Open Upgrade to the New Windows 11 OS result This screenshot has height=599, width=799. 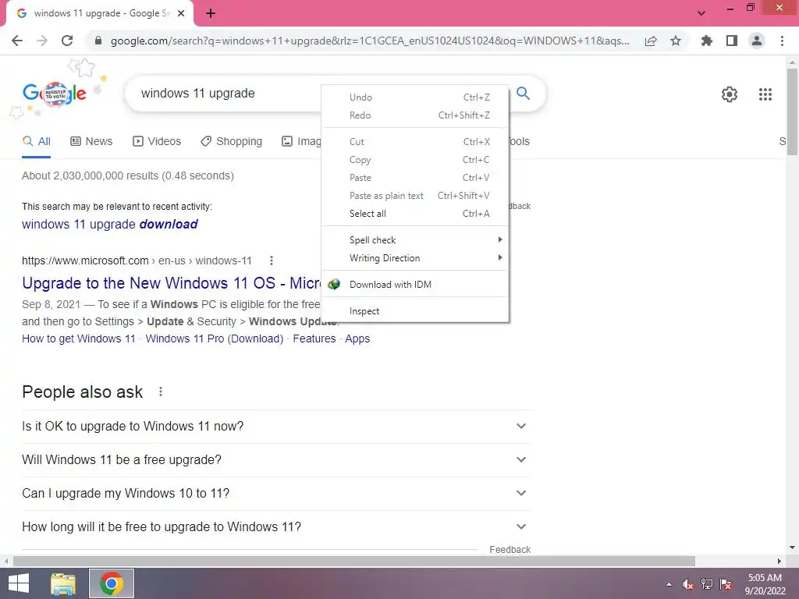171,283
